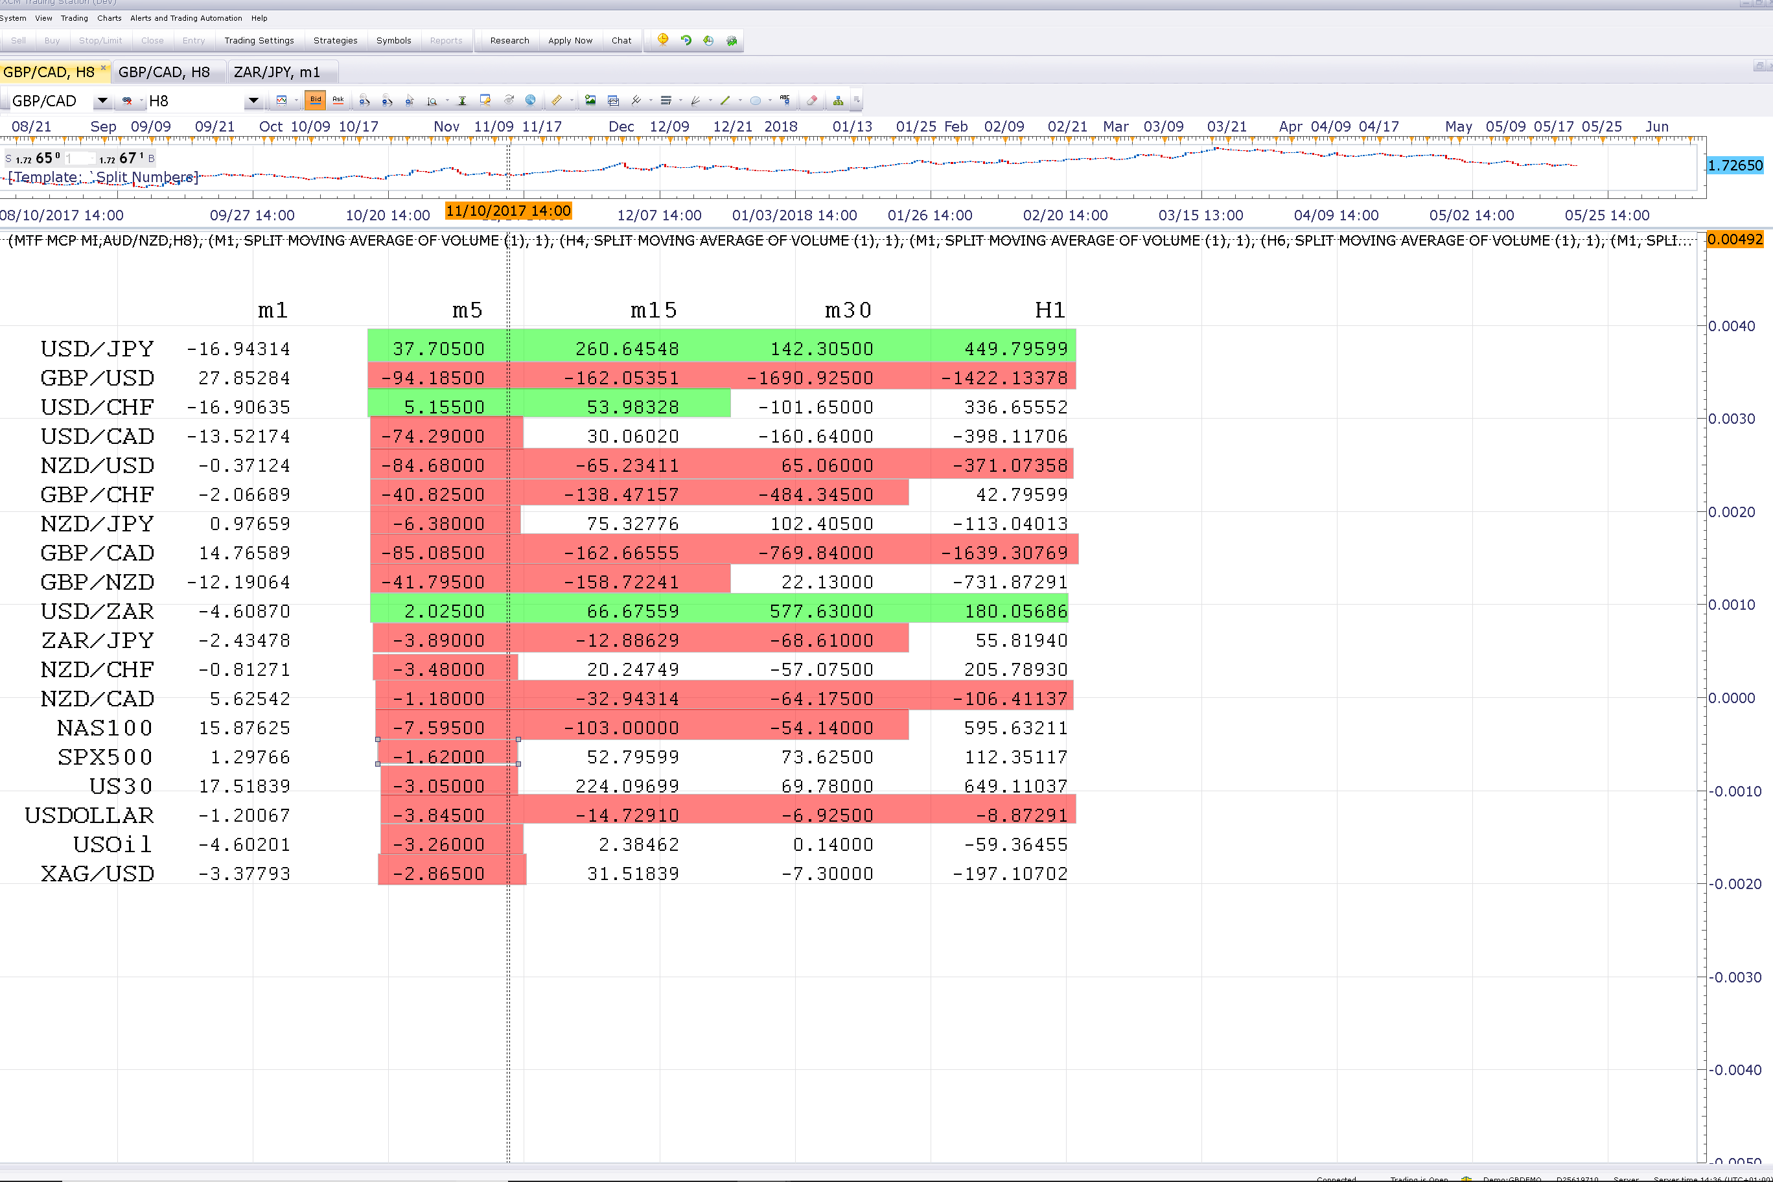Screen dimensions: 1773x1182
Task: Click the picture image icon
Action: [590, 100]
